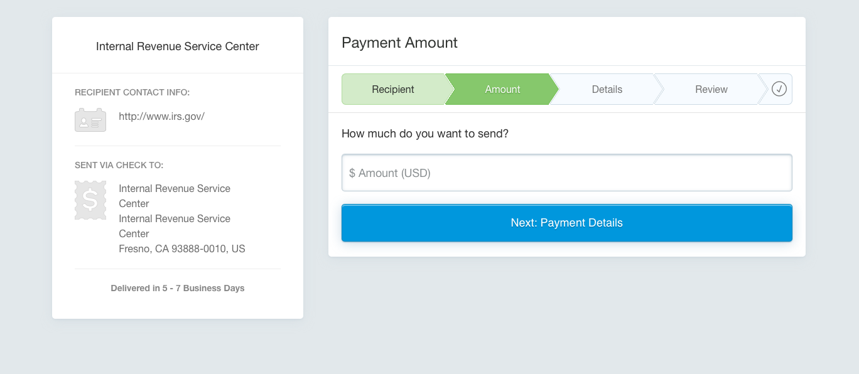Click the 'How much do you want to send?' label
Viewport: 859px width, 374px height.
pos(425,134)
